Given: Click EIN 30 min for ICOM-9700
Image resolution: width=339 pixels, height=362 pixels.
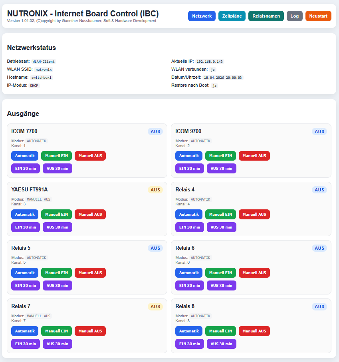Looking at the screenshot, I should click(189, 169).
